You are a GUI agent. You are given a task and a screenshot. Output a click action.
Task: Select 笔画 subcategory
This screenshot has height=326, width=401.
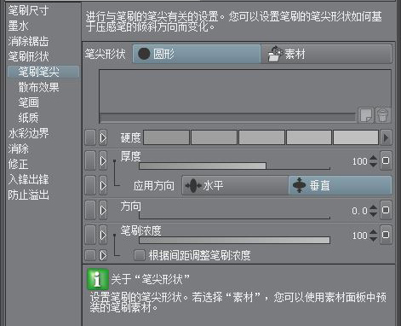[28, 102]
